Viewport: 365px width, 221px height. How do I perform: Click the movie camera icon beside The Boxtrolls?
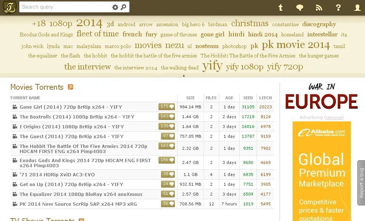[15, 117]
